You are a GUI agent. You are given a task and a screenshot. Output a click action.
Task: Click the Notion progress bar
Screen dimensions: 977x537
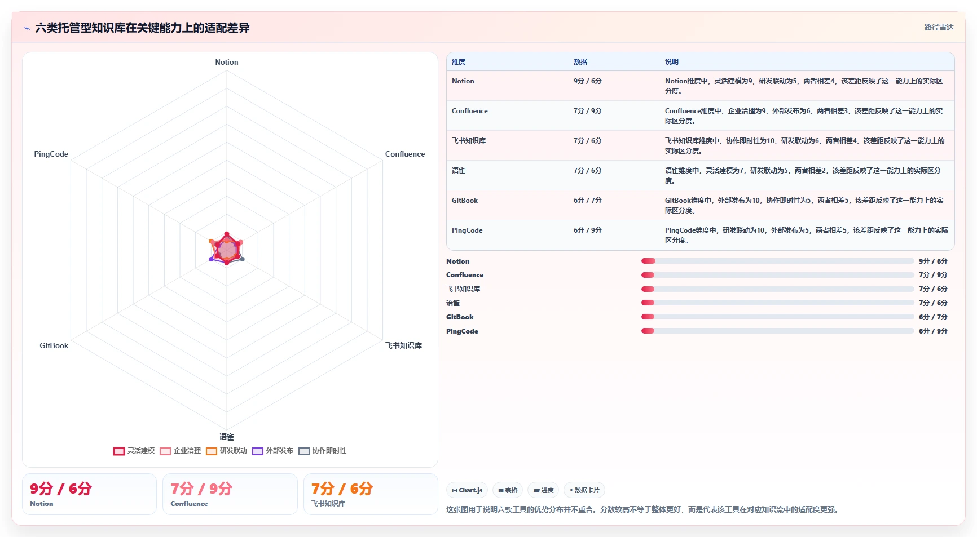[x=777, y=261]
